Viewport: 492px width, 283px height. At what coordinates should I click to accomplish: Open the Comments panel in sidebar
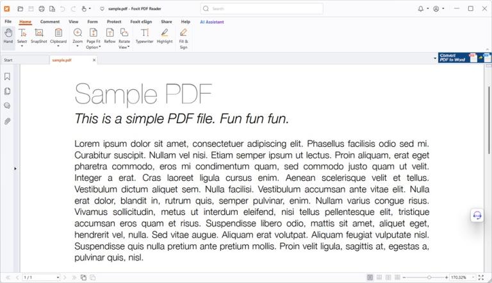8,106
